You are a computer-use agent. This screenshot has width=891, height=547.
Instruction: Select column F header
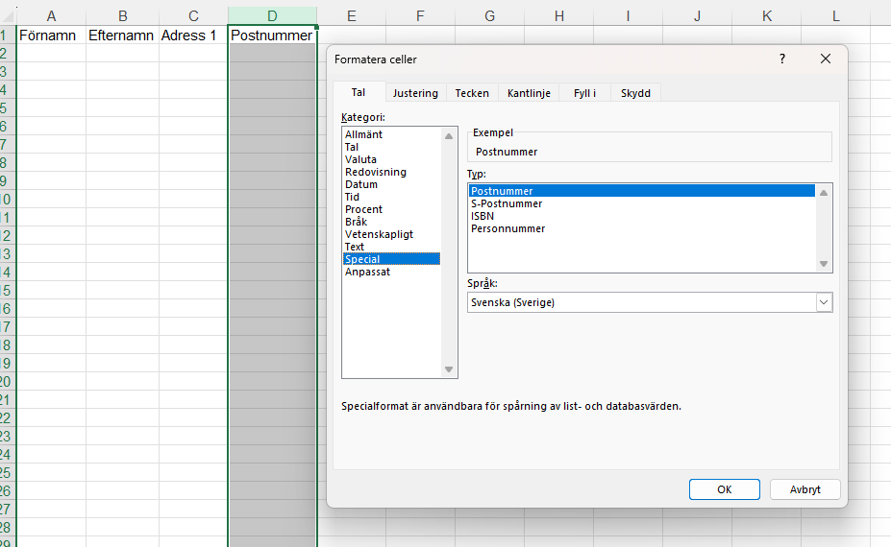coord(420,16)
